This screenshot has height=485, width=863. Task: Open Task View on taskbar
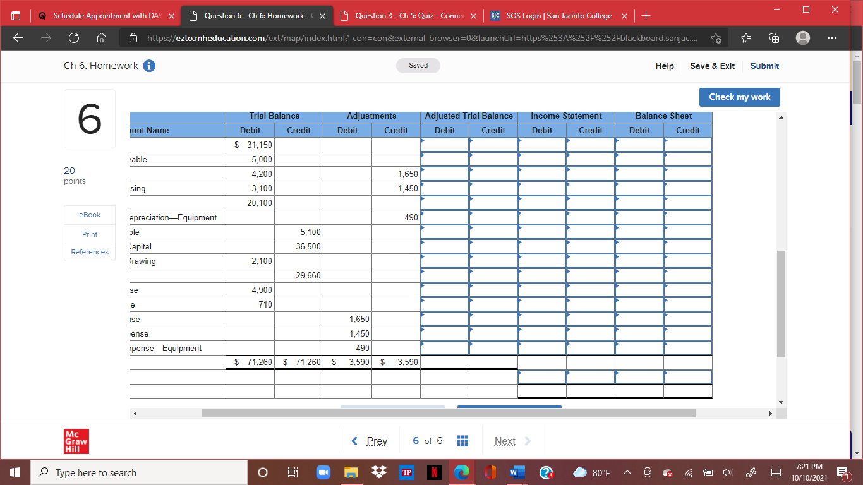(293, 472)
